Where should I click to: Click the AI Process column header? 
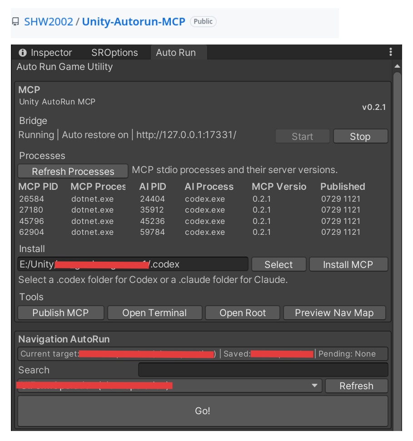coord(209,187)
